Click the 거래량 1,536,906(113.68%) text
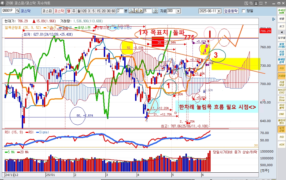Viewport: 286px width, 180px height. coord(81,21)
